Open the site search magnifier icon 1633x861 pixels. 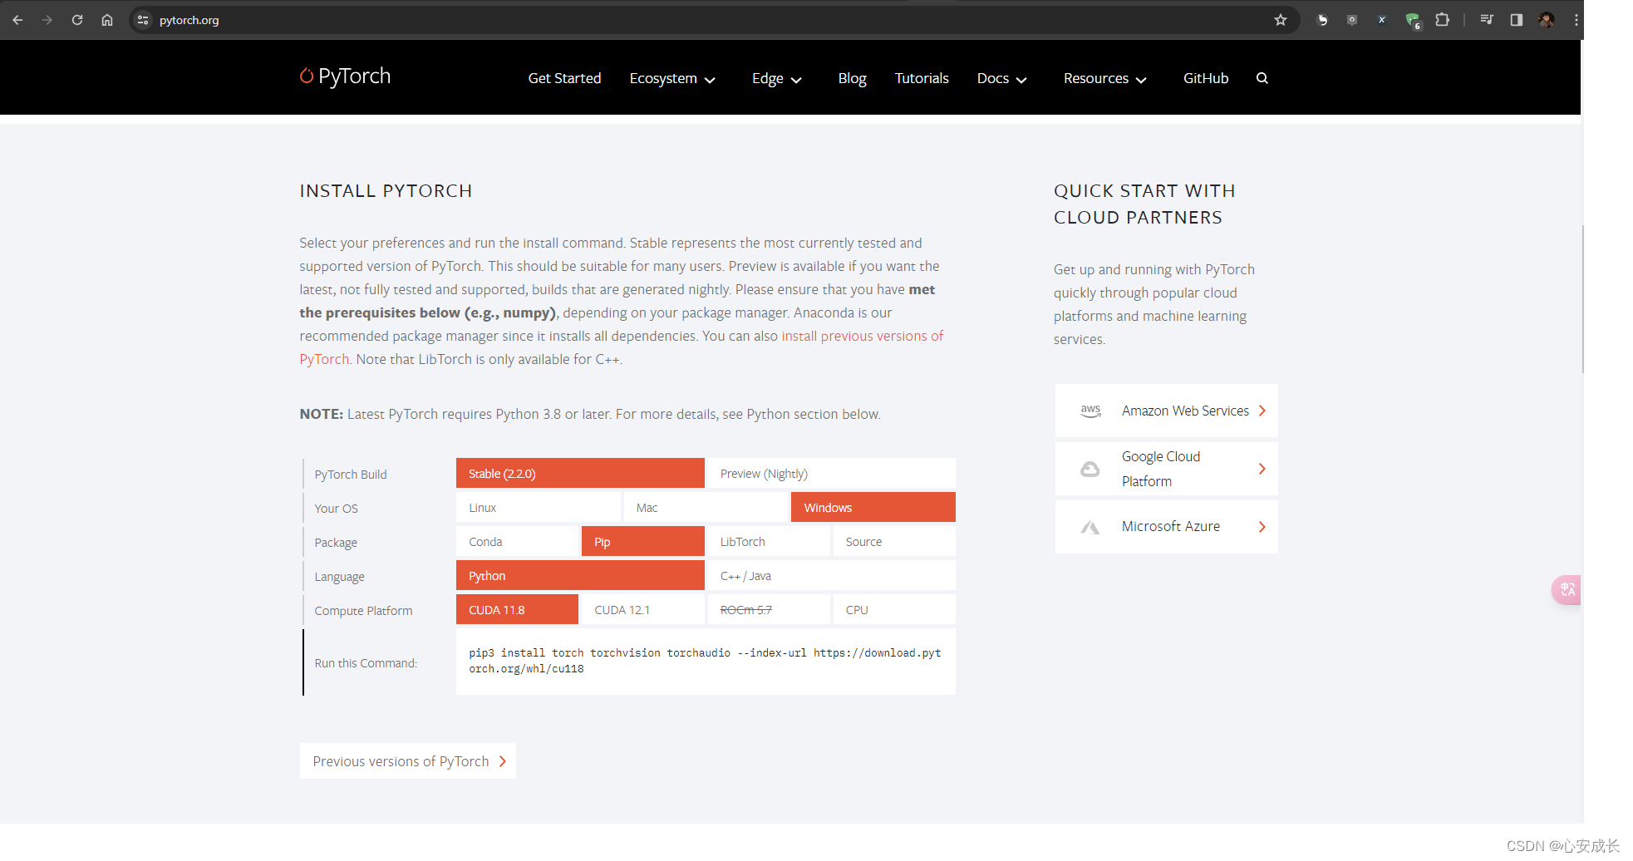click(1262, 78)
